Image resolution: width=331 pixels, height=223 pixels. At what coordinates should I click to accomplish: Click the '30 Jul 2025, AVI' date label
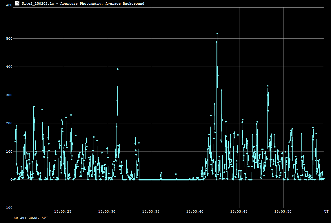(31, 217)
